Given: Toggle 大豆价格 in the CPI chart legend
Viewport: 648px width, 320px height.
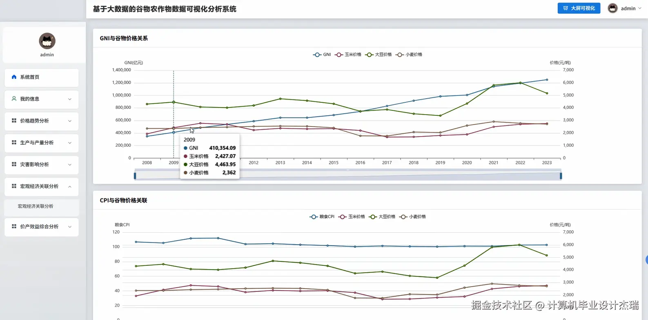Looking at the screenshot, I should point(382,217).
